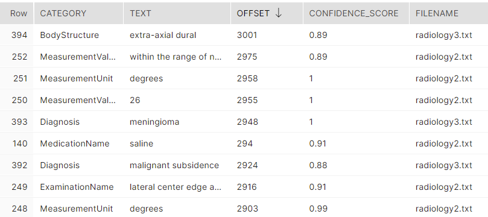Screen dimensions: 488x217
Task: Click offset value 2975
Action: [247, 57]
